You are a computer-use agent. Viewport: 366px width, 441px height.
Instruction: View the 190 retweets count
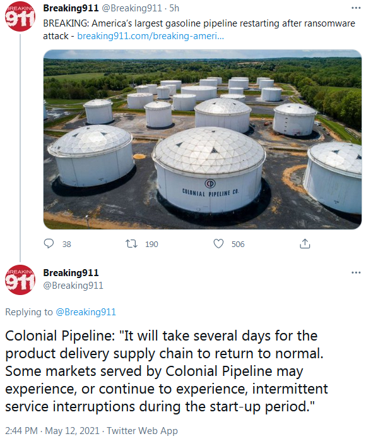point(151,244)
